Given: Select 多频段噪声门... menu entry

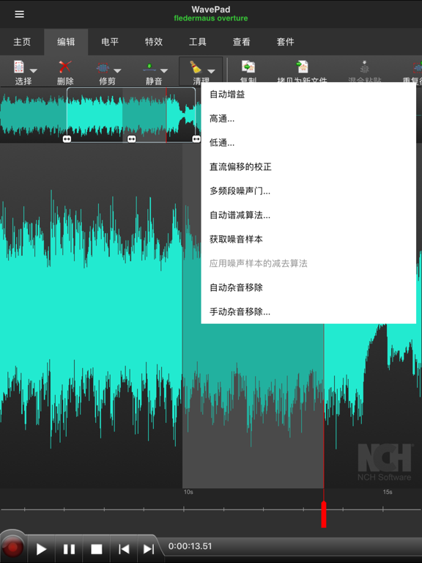Looking at the screenshot, I should coord(308,191).
